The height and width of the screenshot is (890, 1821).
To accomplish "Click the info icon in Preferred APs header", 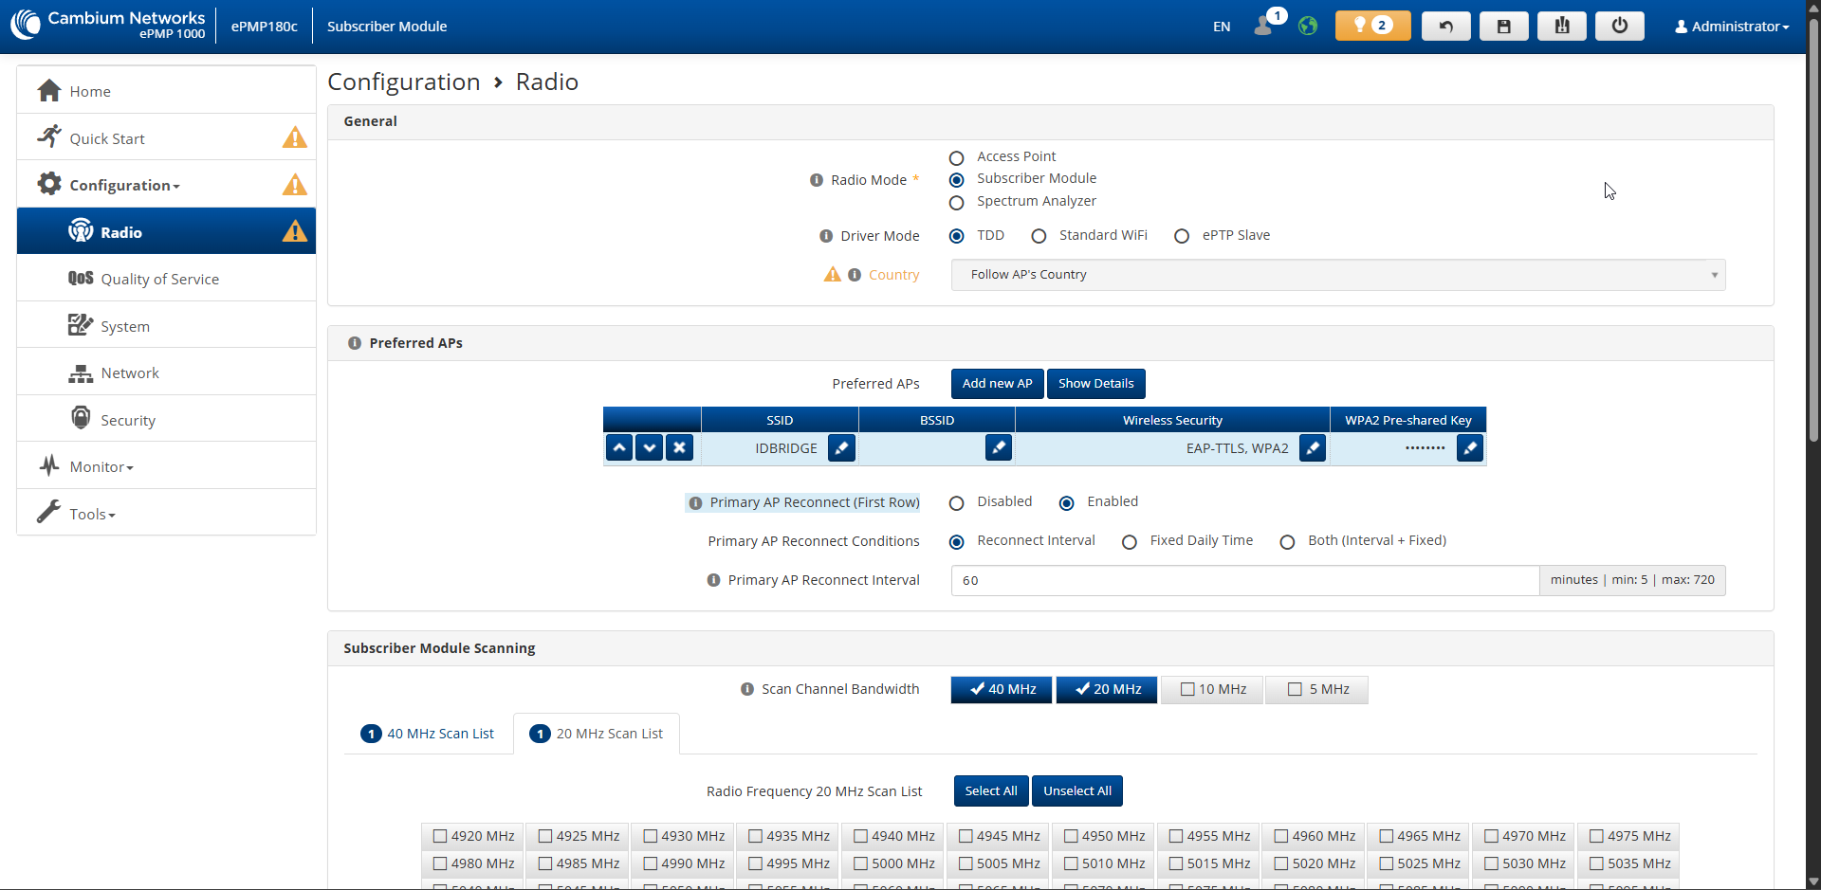I will (355, 343).
